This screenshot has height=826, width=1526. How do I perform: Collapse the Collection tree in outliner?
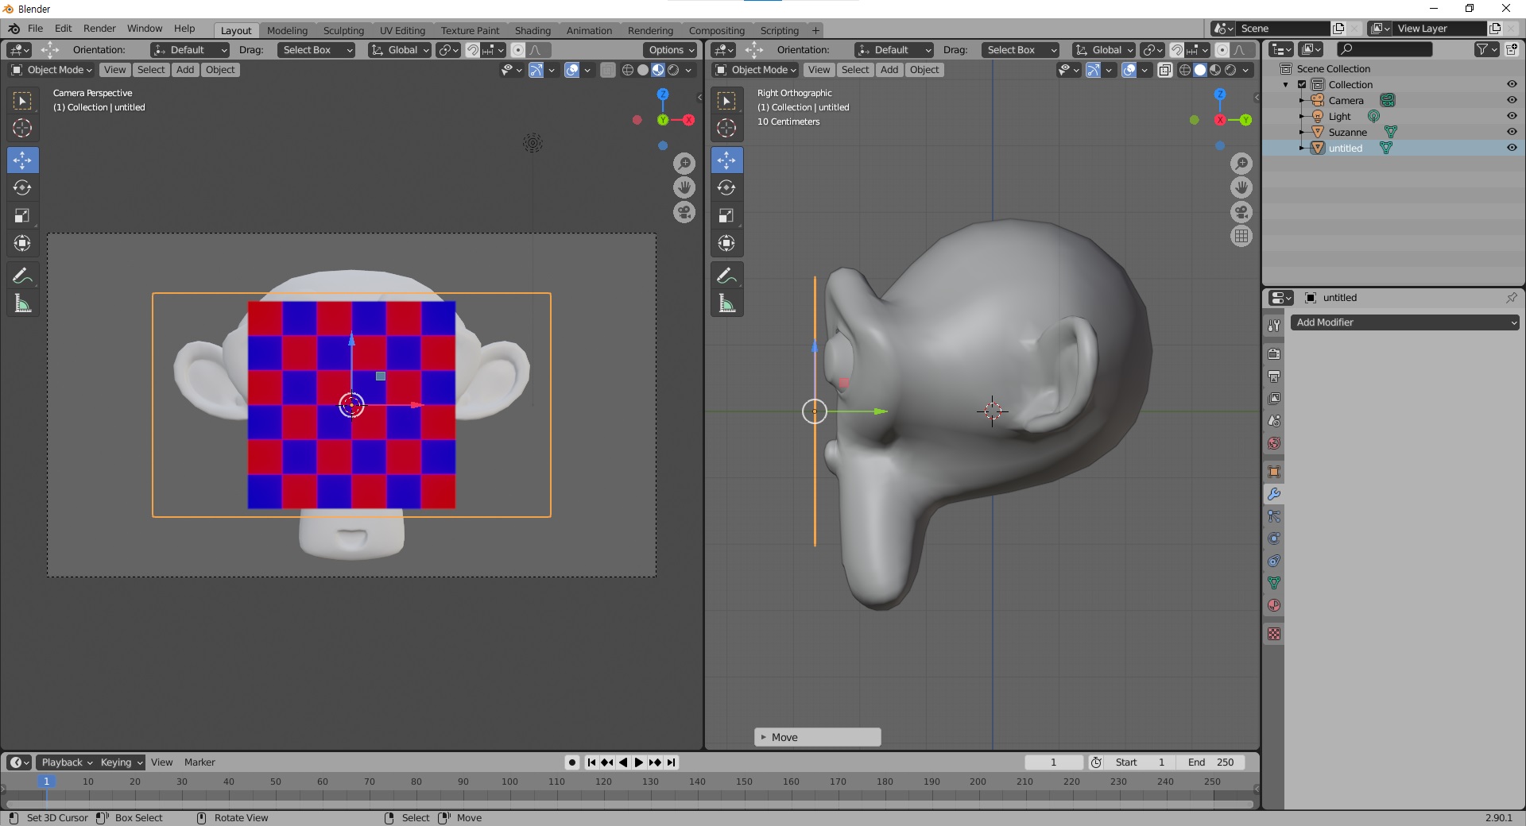[1286, 84]
